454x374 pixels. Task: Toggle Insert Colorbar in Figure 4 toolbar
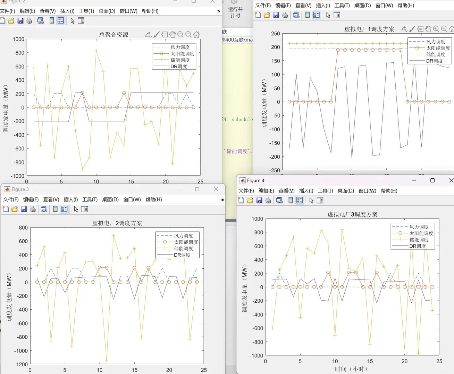point(291,201)
